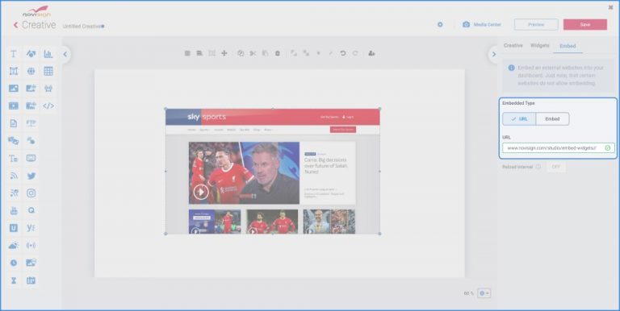
Task: Select the HTML code widget icon
Action: pos(48,106)
